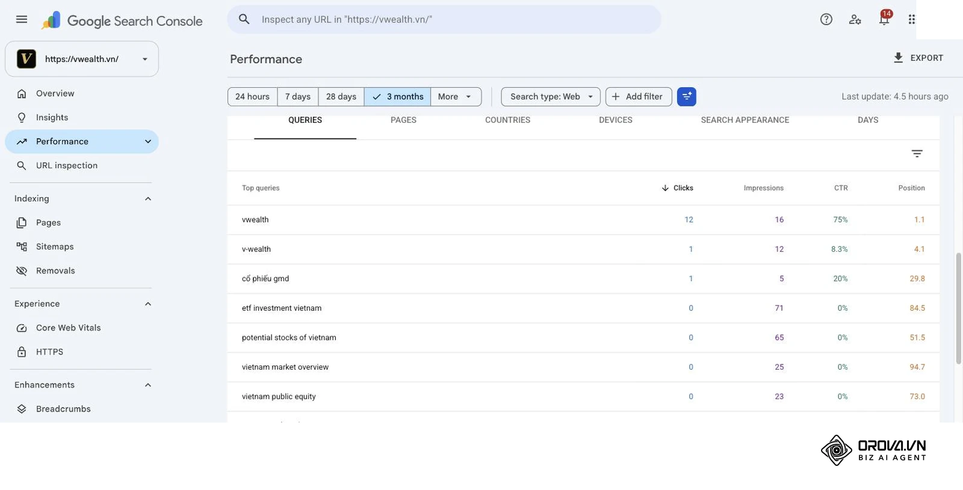Open users and permissions settings icon
The height and width of the screenshot is (490, 963).
tap(855, 19)
